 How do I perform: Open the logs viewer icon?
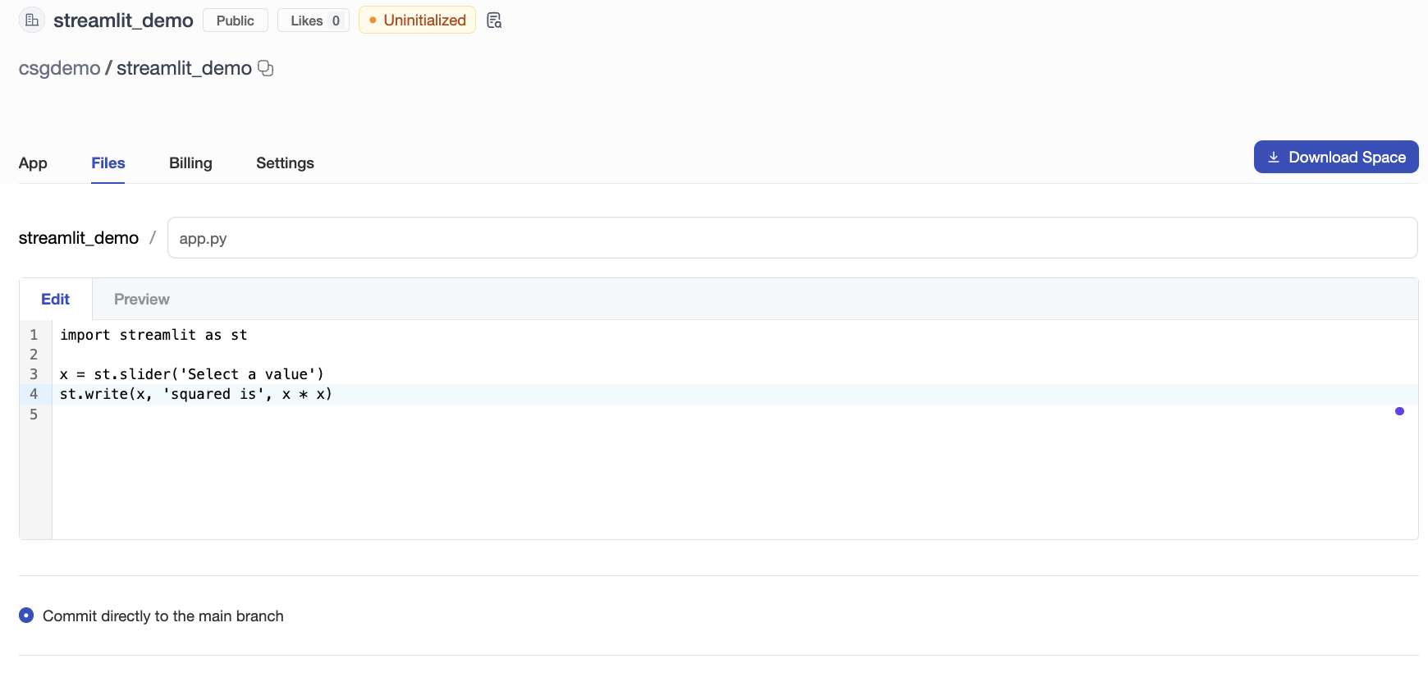(494, 21)
